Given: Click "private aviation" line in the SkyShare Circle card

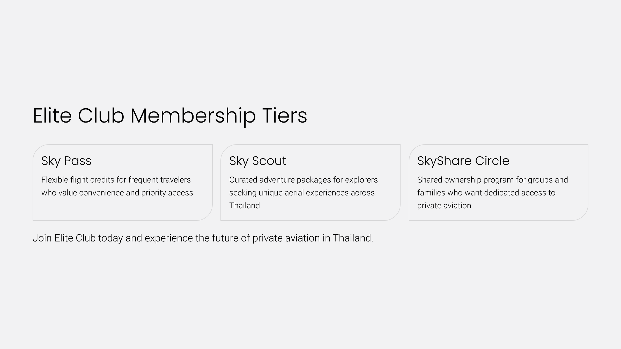Looking at the screenshot, I should [444, 206].
